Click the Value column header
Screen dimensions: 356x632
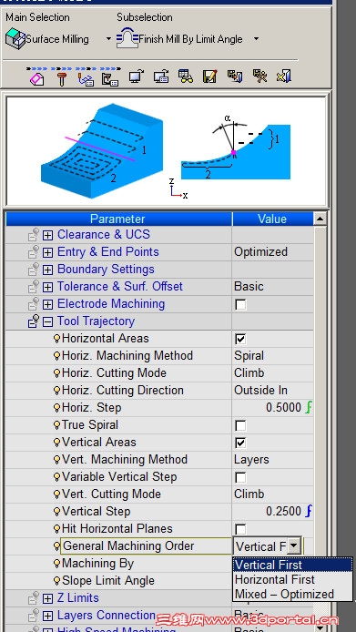pos(272,219)
